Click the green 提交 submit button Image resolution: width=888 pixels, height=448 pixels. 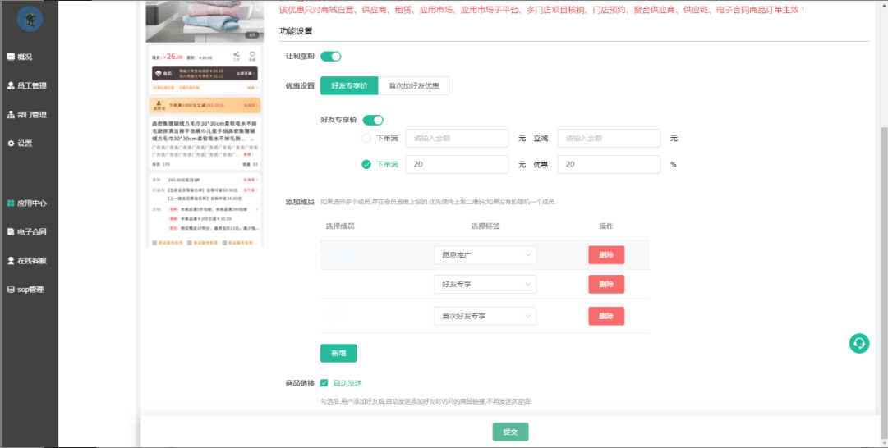coord(510,432)
